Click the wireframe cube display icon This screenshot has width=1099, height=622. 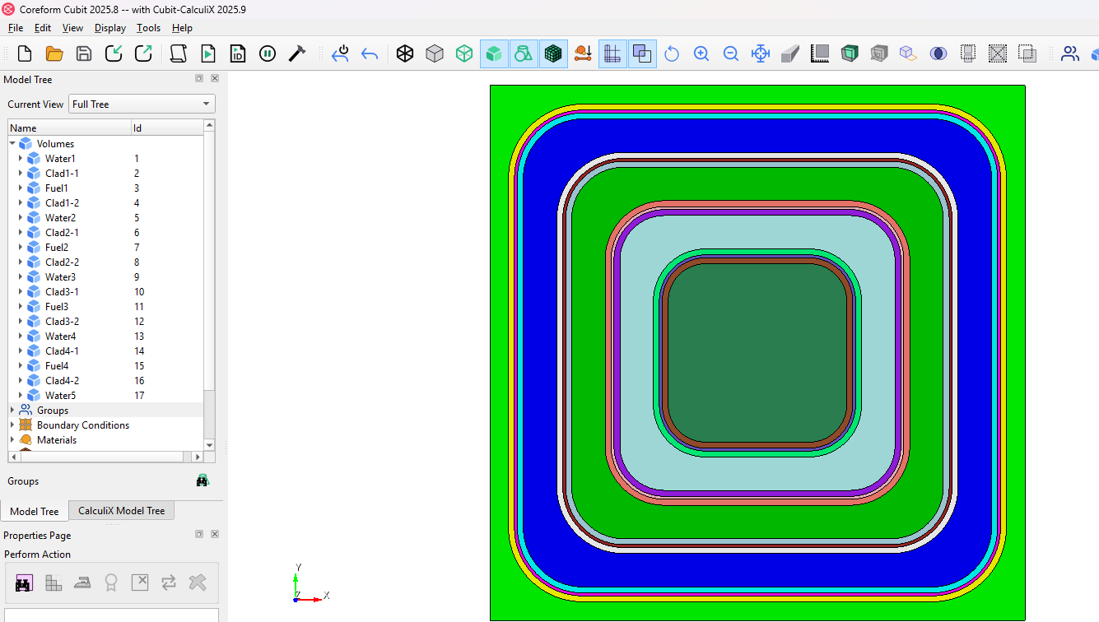405,53
